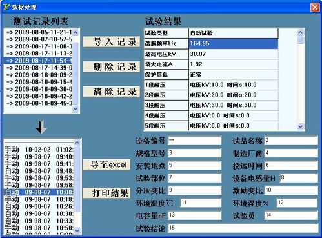
Task: Click the 制造厂商 input field
Action: click(291, 153)
